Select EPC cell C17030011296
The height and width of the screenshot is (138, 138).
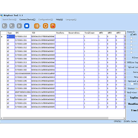[x=23, y=107]
